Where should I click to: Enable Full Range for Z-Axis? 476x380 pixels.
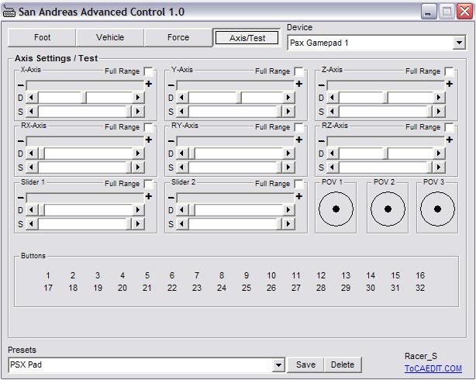[450, 71]
